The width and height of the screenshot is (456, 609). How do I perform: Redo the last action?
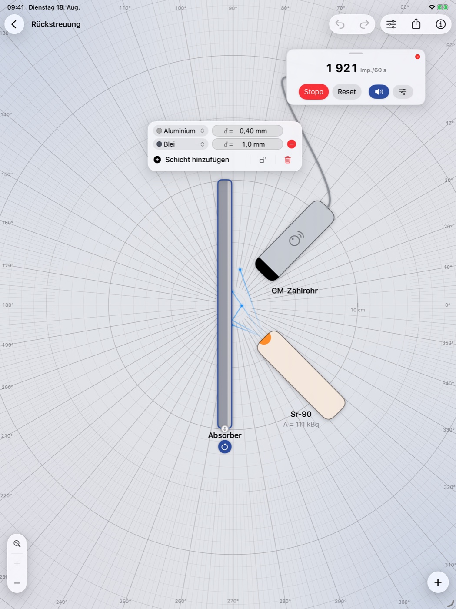coord(364,24)
